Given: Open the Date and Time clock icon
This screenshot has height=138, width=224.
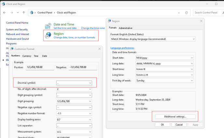Looking at the screenshot, I should pyautogui.click(x=48, y=26).
